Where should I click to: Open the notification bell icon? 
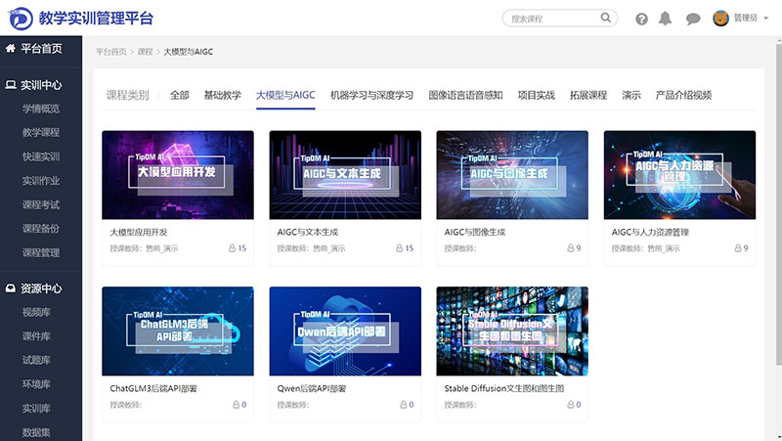[x=666, y=19]
